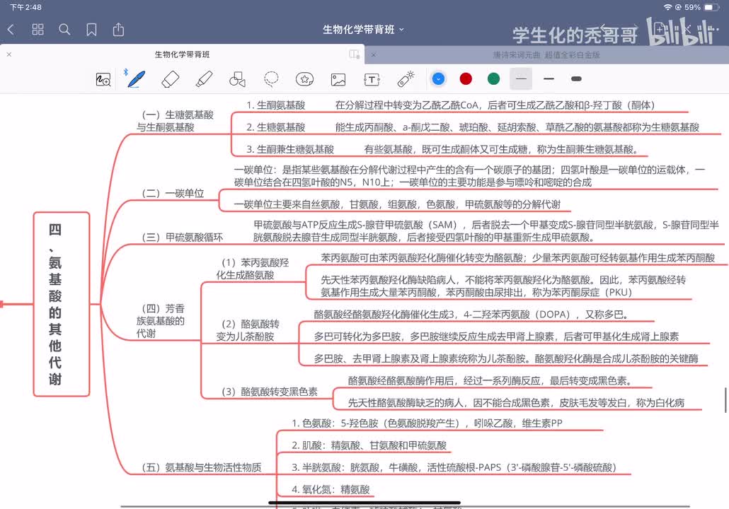Click the (二) 一碳单位 branch

pyautogui.click(x=173, y=193)
